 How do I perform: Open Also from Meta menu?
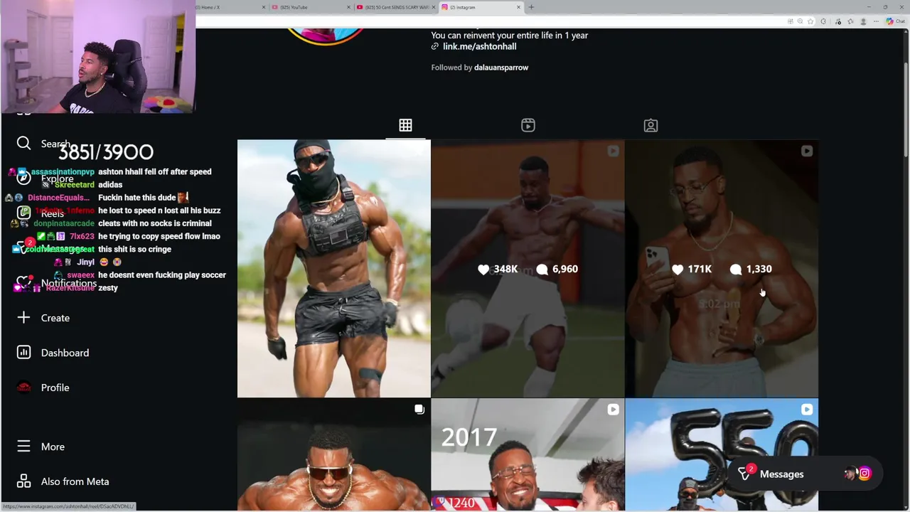63,481
